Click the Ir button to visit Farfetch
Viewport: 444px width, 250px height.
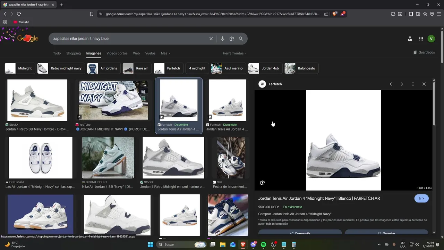tap(421, 198)
